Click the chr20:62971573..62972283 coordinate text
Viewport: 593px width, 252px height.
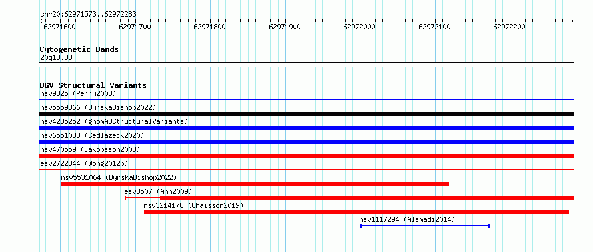(x=88, y=15)
